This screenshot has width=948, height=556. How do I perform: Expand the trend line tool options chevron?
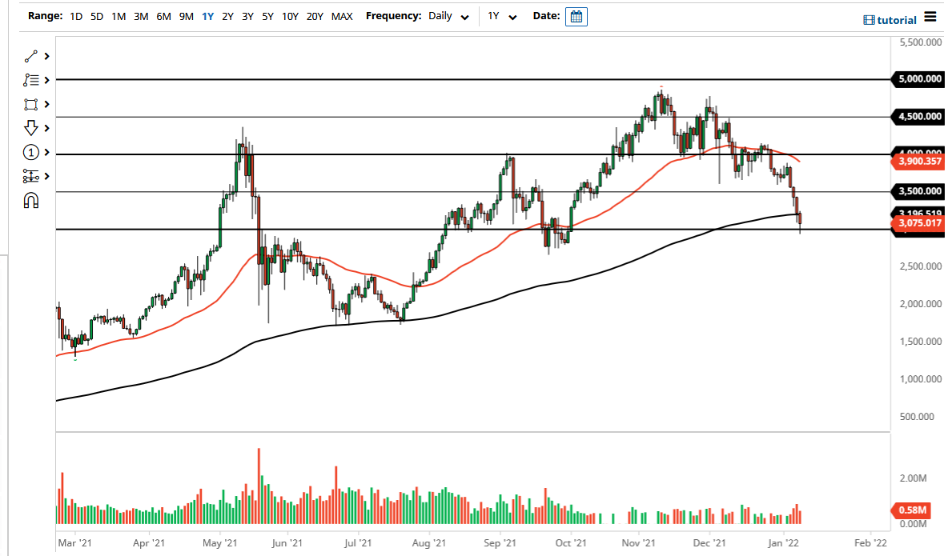pyautogui.click(x=46, y=56)
